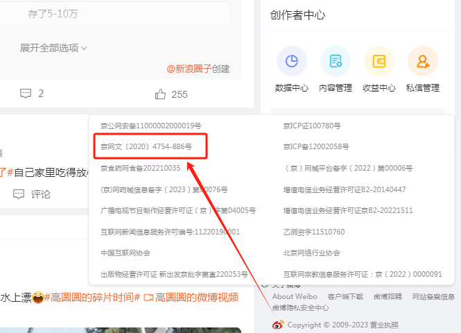This screenshot has width=461, height=333.
Task: Click the 营业执照 business license link
Action: [x=384, y=325]
